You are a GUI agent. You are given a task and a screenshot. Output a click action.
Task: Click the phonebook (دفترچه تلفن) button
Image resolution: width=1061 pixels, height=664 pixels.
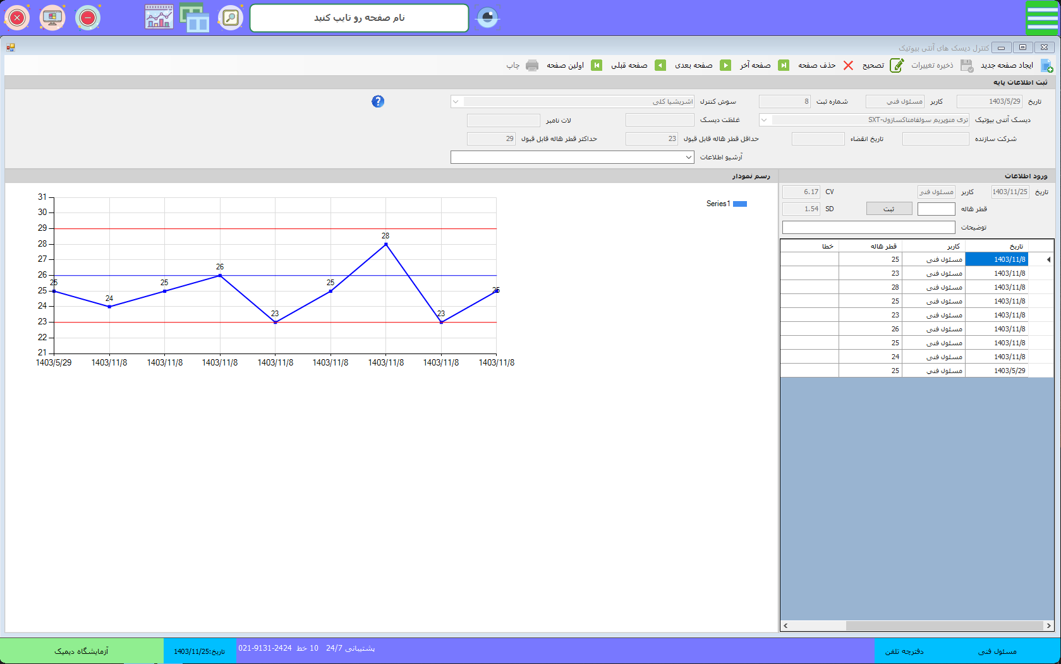[x=904, y=651]
